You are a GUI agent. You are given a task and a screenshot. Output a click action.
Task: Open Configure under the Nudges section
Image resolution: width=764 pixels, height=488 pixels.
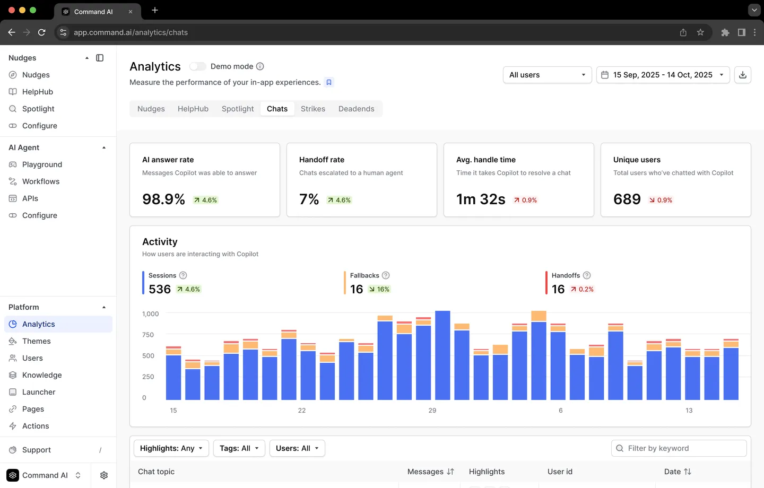point(40,126)
